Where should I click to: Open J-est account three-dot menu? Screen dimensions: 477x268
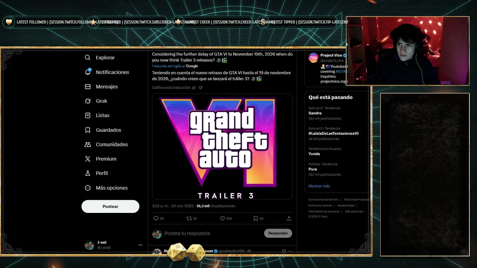(140, 245)
